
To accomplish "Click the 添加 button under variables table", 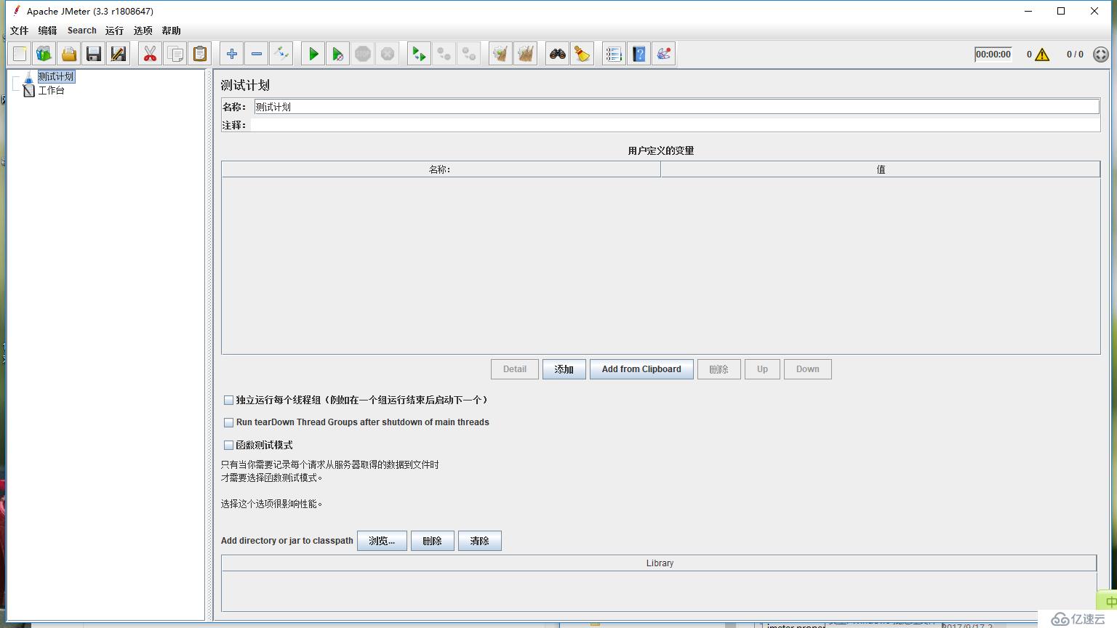I will pyautogui.click(x=564, y=369).
